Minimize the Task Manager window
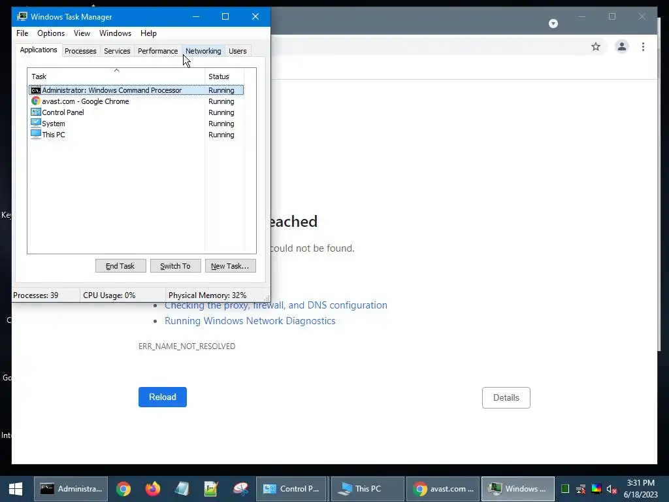Screen dimensions: 669x502 [x=196, y=16]
